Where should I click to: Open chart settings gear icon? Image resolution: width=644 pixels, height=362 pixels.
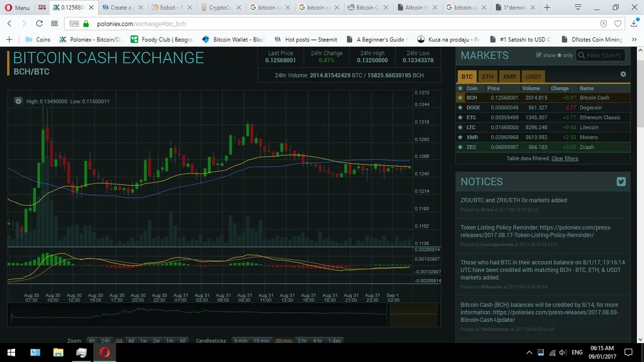(x=18, y=101)
